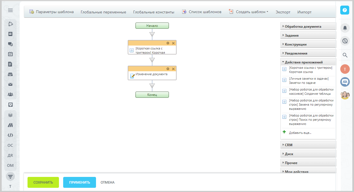The width and height of the screenshot is (354, 192).
Task: Open Глобальные переменные
Action: pos(103,12)
